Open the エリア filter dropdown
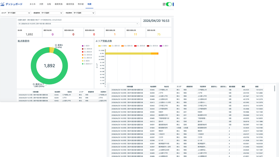279x157 pixels. pos(19,13)
